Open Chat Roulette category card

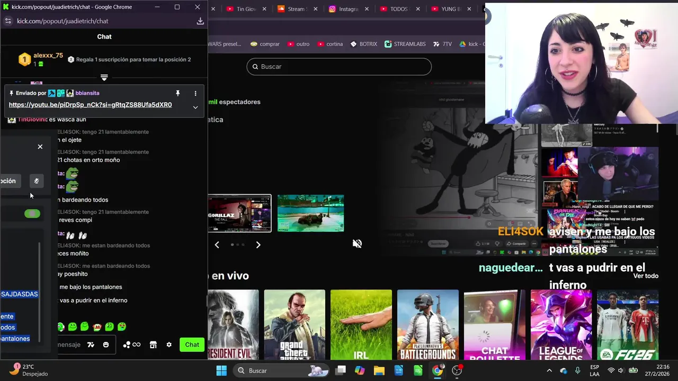click(x=495, y=324)
